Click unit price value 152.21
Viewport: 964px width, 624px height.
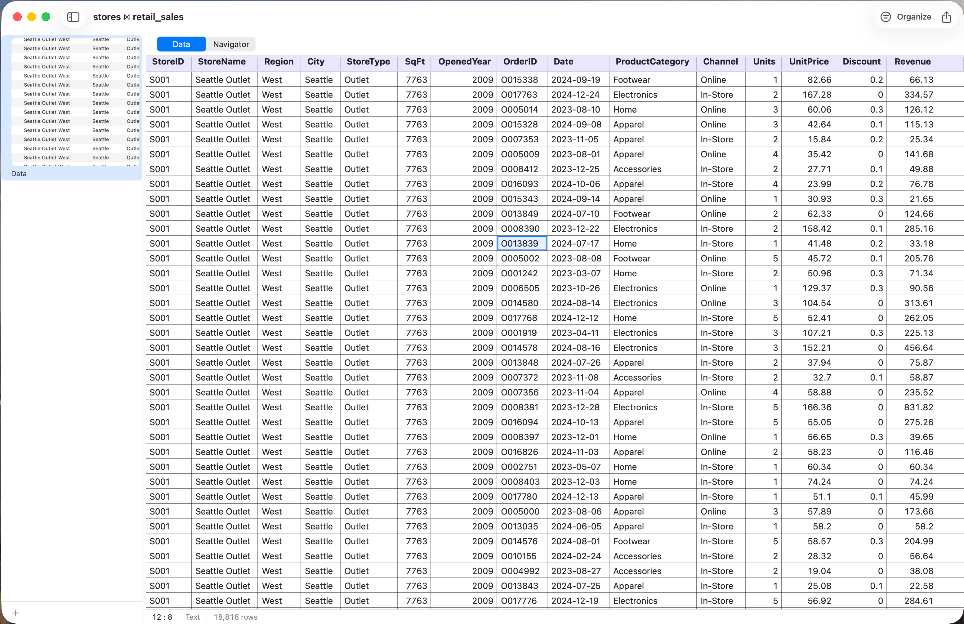pos(809,348)
